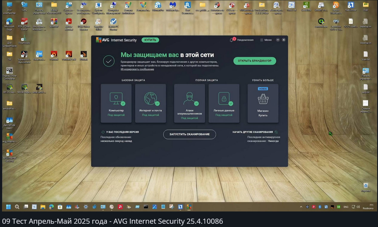
Task: Open the Интернет и почта tile
Action: (150, 103)
